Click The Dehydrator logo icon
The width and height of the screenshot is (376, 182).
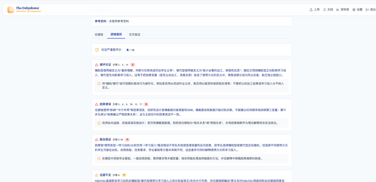tap(10, 9)
